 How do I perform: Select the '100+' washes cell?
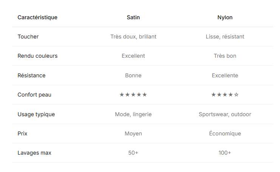click(225, 153)
